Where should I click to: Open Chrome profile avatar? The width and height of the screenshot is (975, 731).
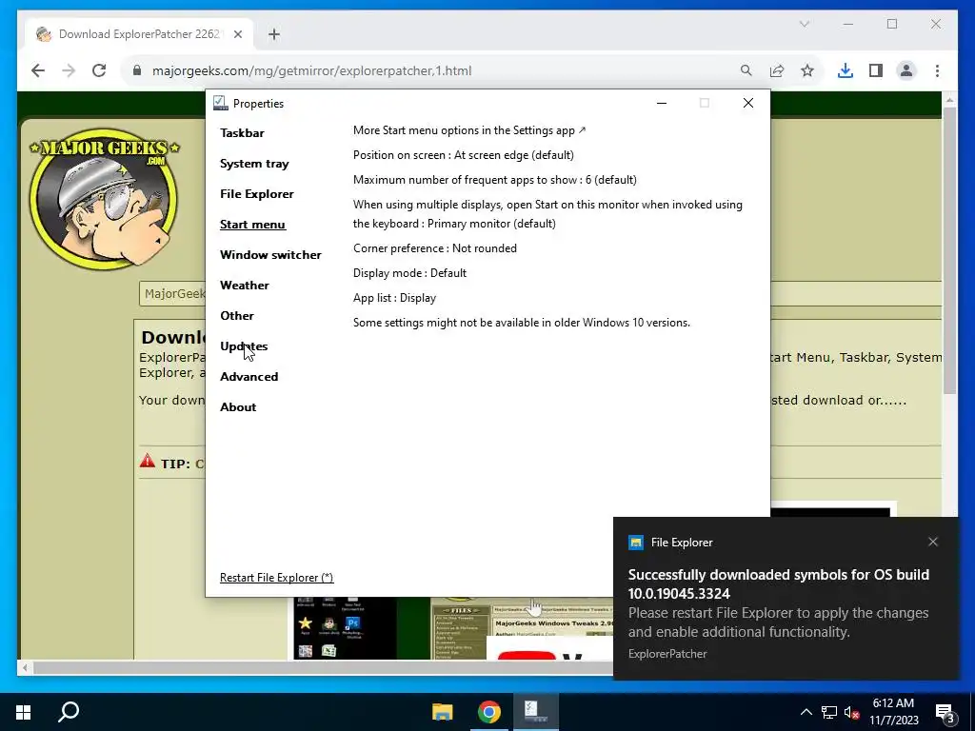[x=906, y=70]
